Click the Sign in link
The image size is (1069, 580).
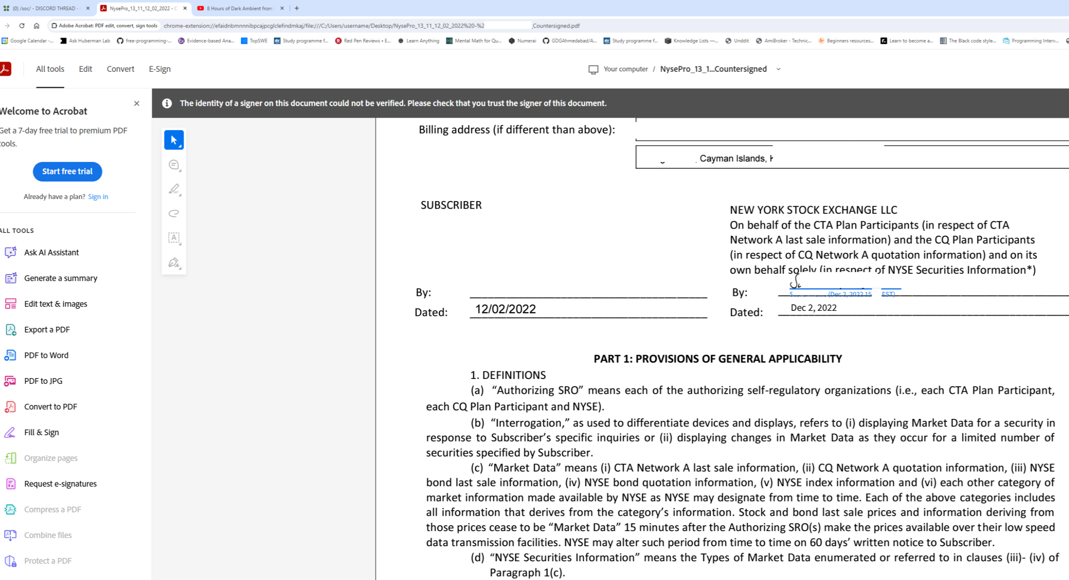(98, 197)
